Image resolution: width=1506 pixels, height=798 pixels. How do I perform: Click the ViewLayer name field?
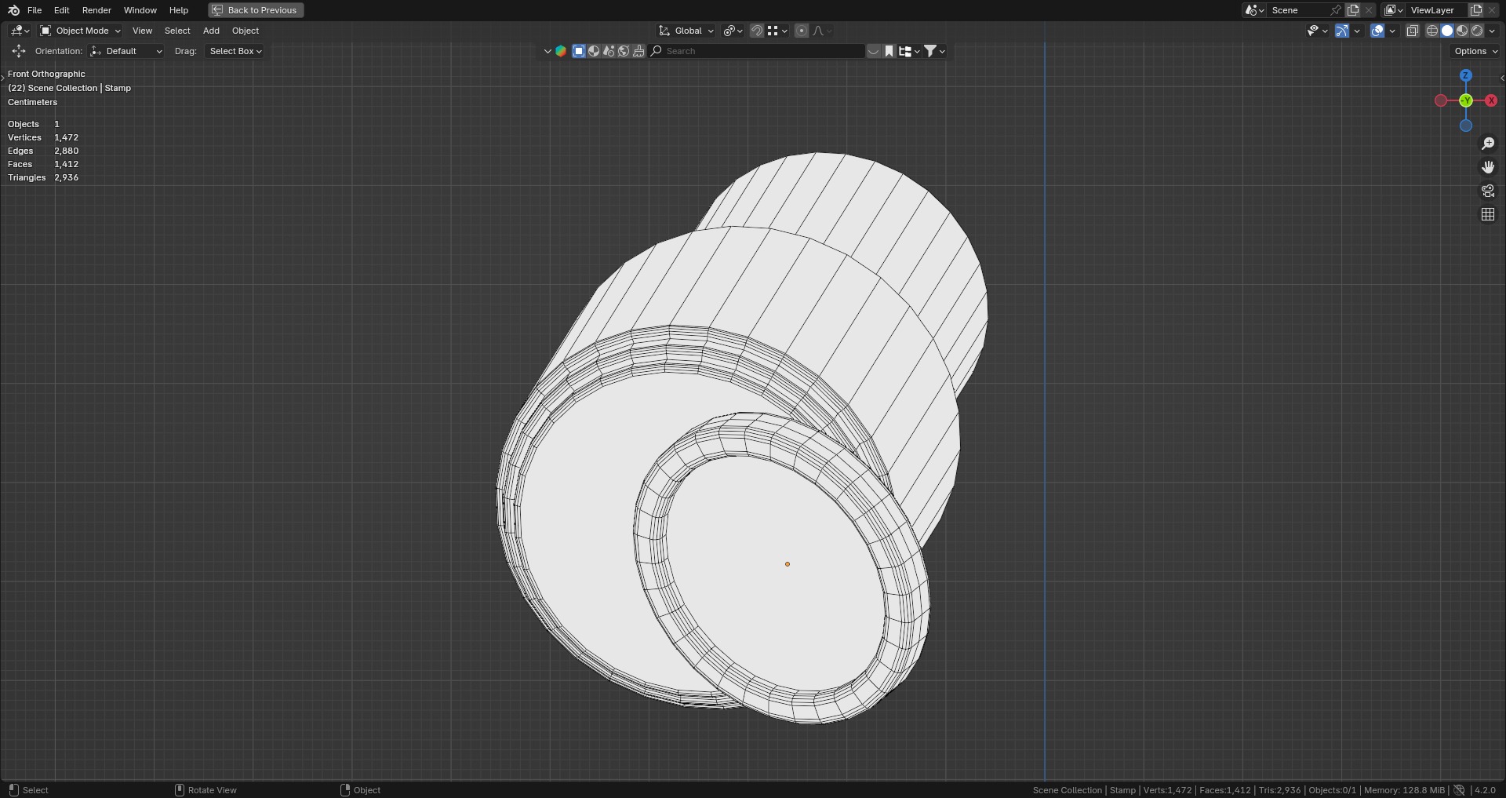tap(1437, 10)
